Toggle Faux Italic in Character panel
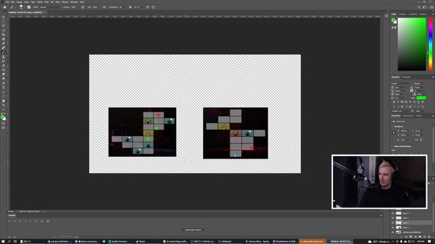This screenshot has width=435, height=244. pos(398,102)
